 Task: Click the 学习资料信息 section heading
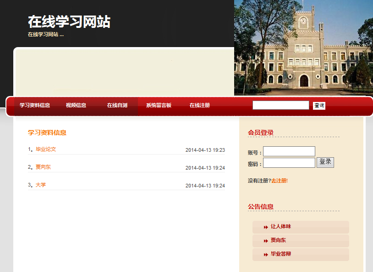pyautogui.click(x=47, y=133)
